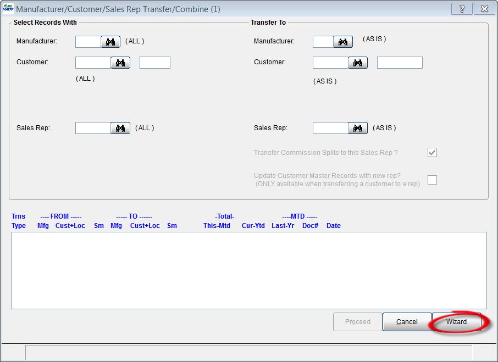Click the Proceed button
The width and height of the screenshot is (498, 362).
point(358,322)
